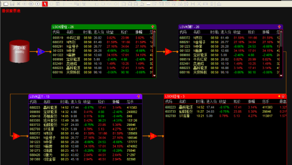The width and height of the screenshot is (292, 165).
Task: Click red triangle node before LSCK红柱 panel
Action: [x=153, y=136]
